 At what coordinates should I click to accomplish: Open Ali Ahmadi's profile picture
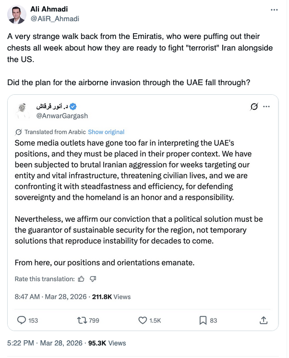coord(16,14)
